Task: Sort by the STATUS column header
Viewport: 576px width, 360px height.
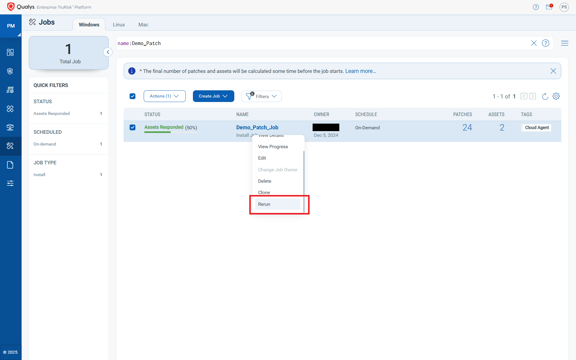Action: click(x=152, y=115)
